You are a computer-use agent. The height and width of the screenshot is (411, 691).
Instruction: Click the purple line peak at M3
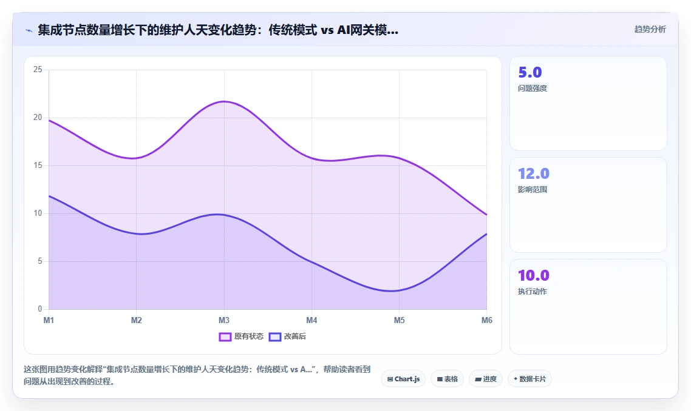click(x=224, y=102)
